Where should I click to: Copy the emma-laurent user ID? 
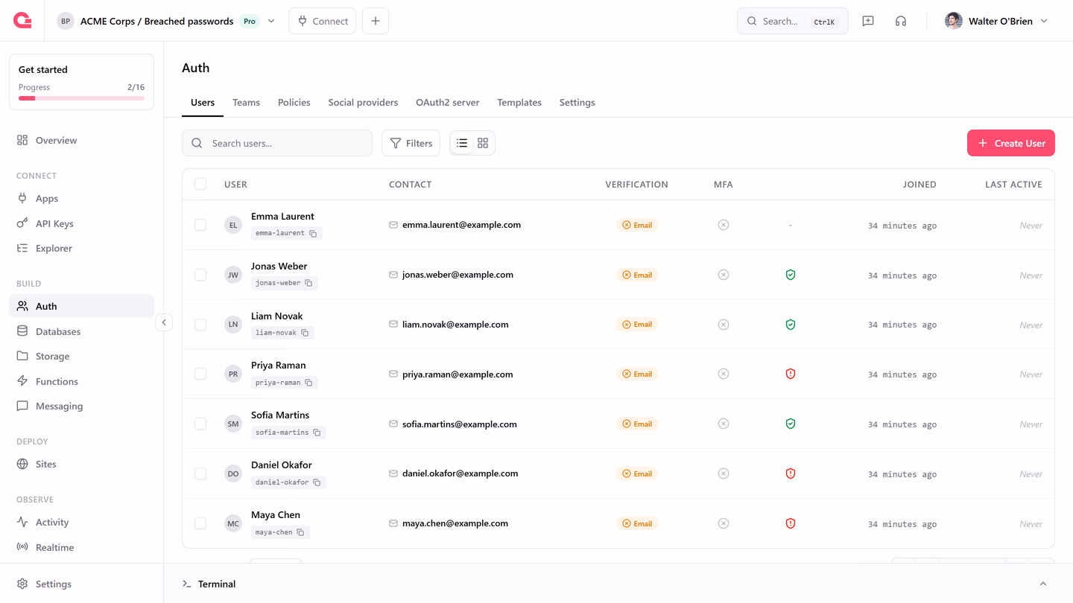click(x=313, y=234)
